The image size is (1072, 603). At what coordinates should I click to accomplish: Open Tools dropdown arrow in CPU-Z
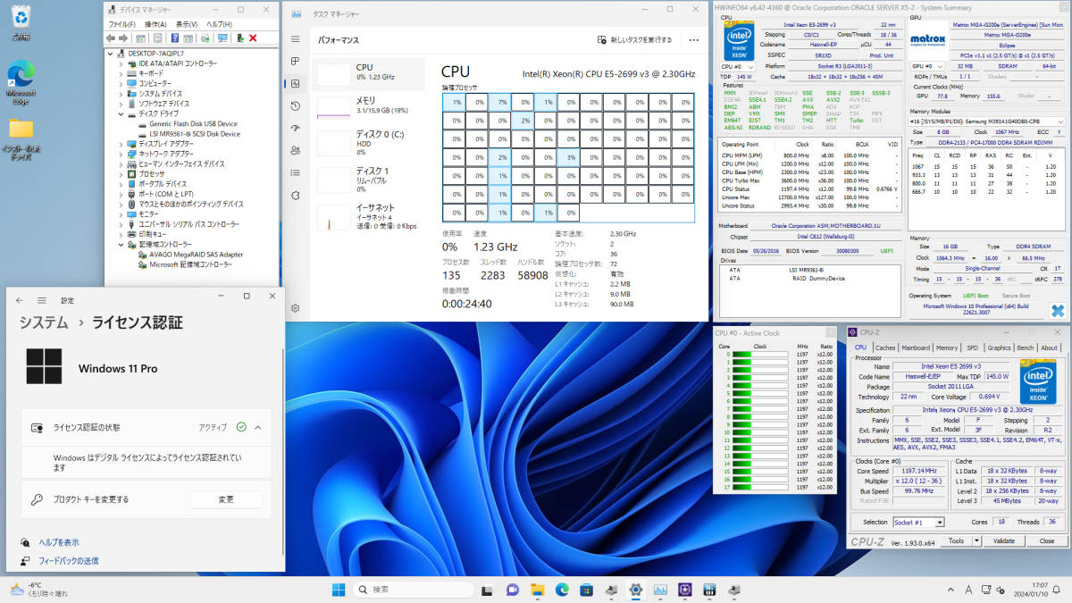click(x=977, y=540)
